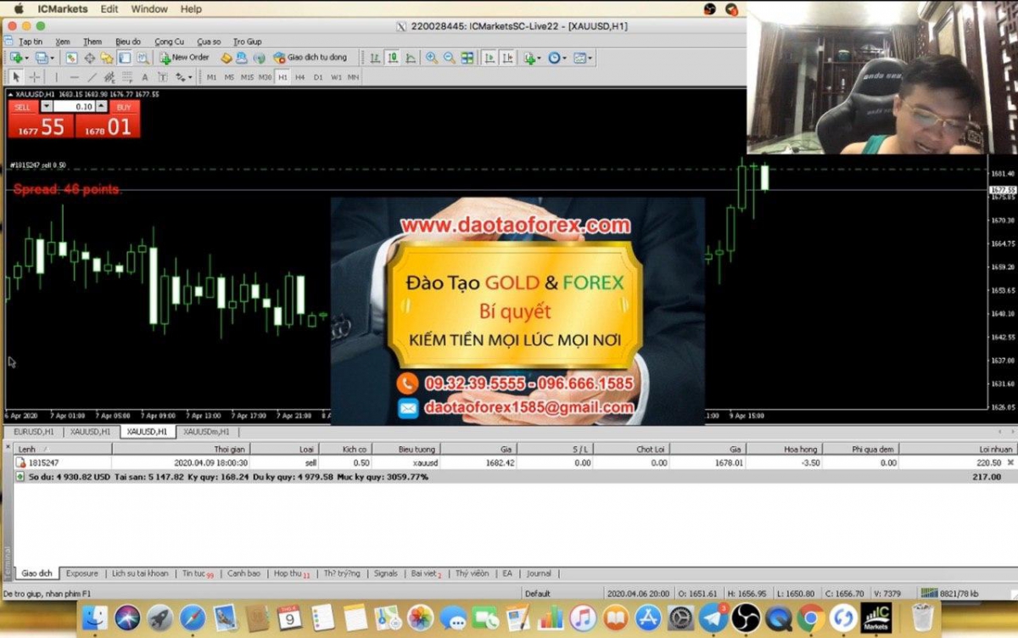This screenshot has width=1018, height=638.
Task: Switch to M15 timeframe
Action: tap(247, 77)
